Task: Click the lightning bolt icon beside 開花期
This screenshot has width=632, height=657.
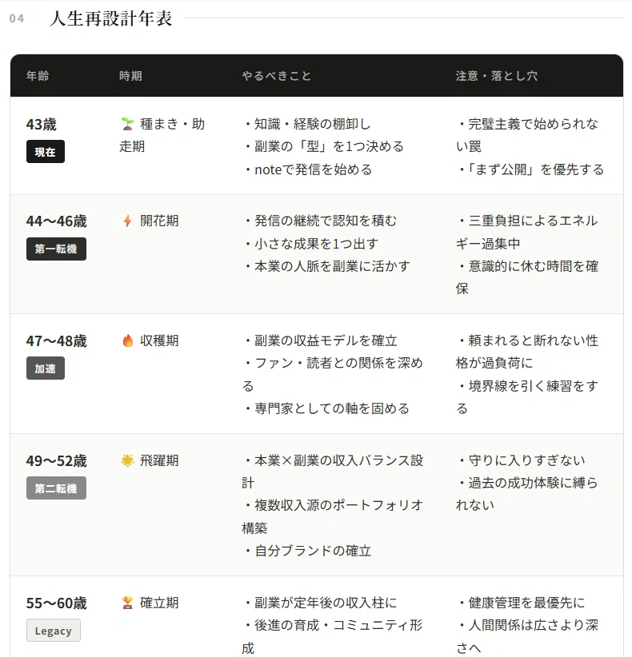Action: [x=127, y=221]
